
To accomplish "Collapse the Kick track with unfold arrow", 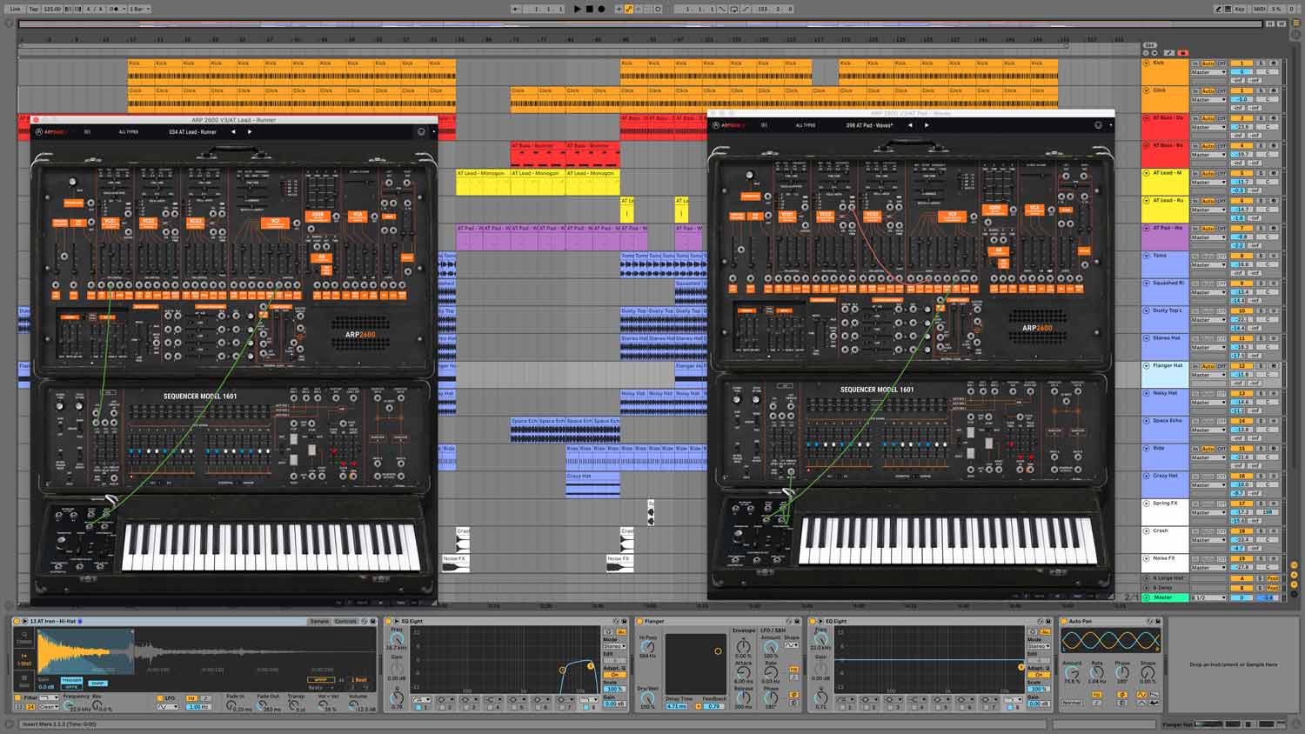I will click(1147, 63).
